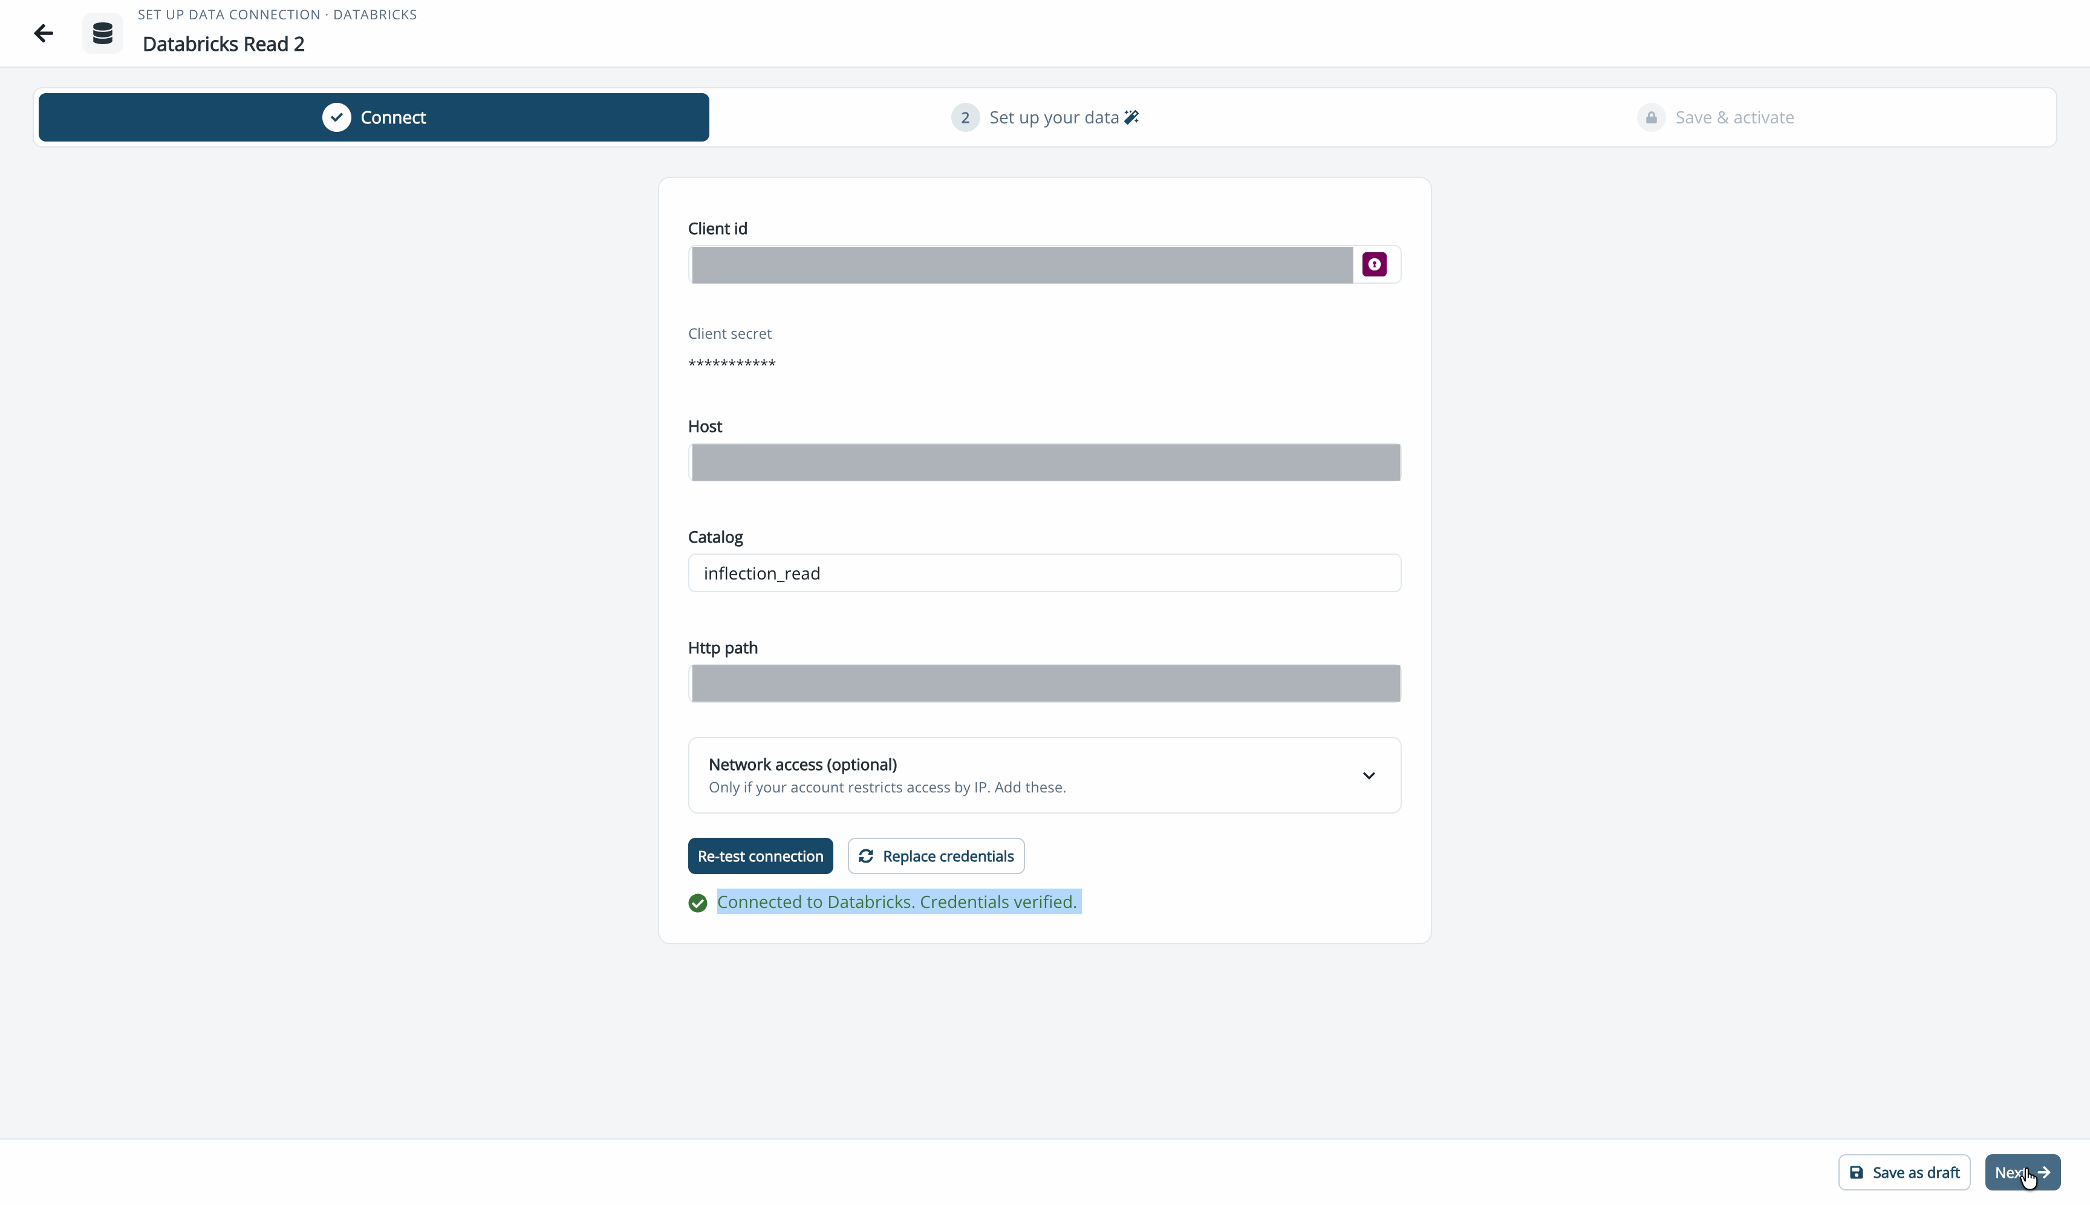
Task: Click the Re-test connection button
Action: 760,856
